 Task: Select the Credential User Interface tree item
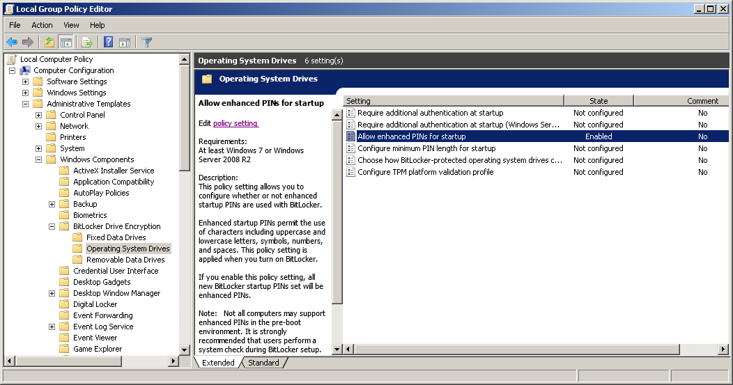click(116, 271)
